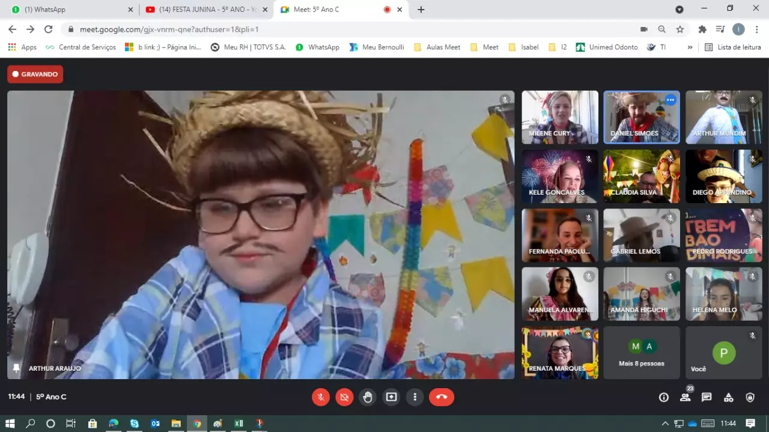The width and height of the screenshot is (769, 432).
Task: Open the chat panel icon
Action: click(x=707, y=397)
